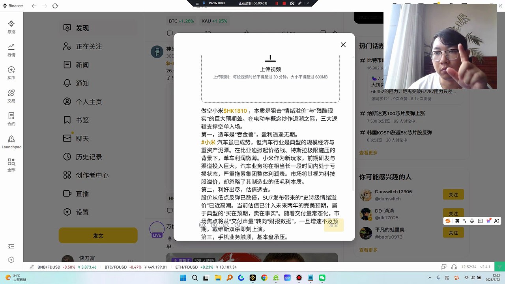Refresh the Binance page
Image resolution: width=505 pixels, height=284 pixels.
[55, 6]
